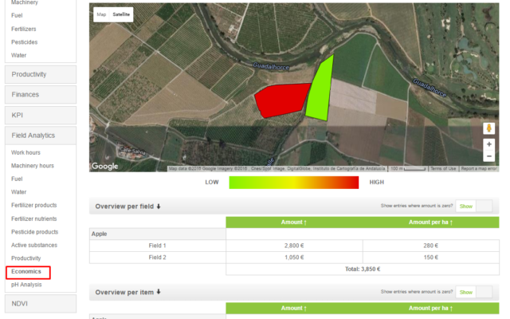Click the 2,800 € amount cell
The image size is (510, 319).
coord(294,246)
